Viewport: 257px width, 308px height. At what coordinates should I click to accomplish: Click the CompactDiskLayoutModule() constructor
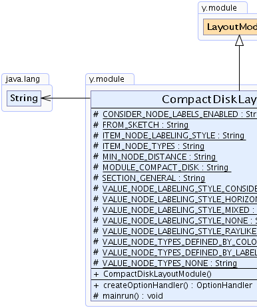[157, 274]
